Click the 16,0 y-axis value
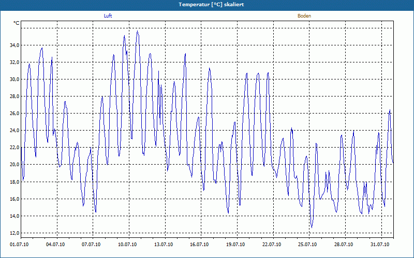The image size is (414, 258). [14, 199]
